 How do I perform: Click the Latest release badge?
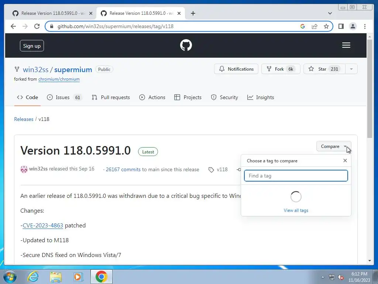[x=148, y=152]
